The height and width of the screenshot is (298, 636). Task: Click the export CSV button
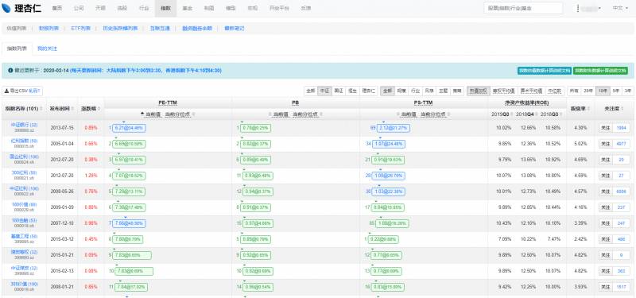[23, 91]
